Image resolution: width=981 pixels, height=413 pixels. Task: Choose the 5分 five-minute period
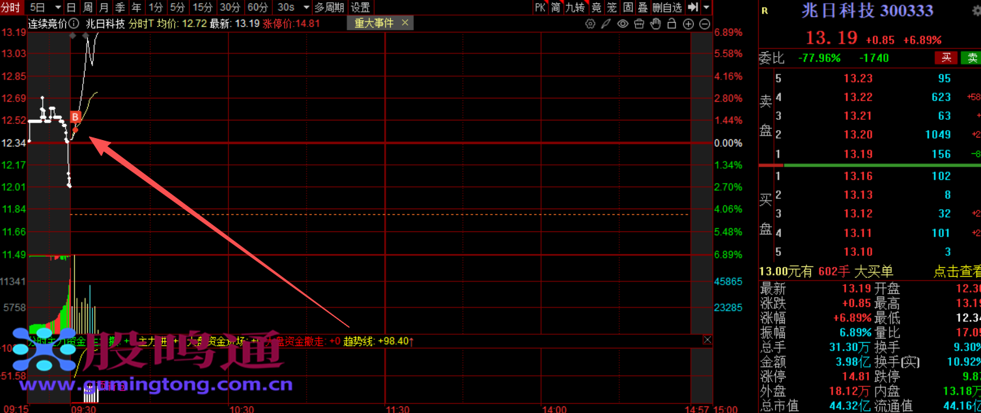point(177,8)
